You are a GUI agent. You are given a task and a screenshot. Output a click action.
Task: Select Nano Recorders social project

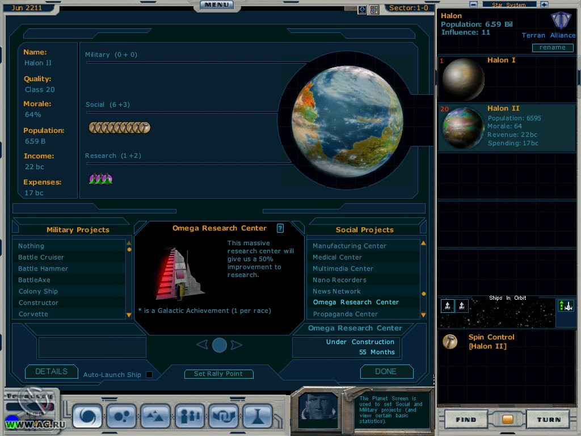pos(364,280)
